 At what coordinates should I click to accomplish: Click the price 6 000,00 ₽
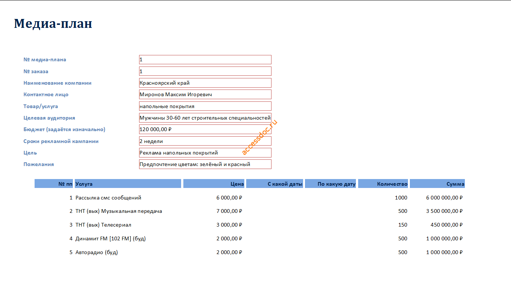point(229,198)
